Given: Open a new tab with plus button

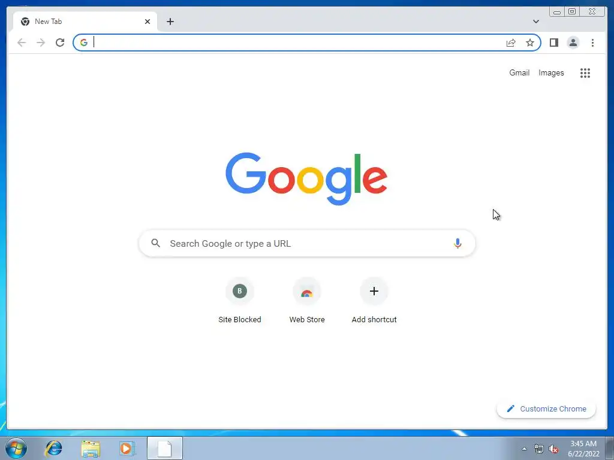Looking at the screenshot, I should pos(170,22).
